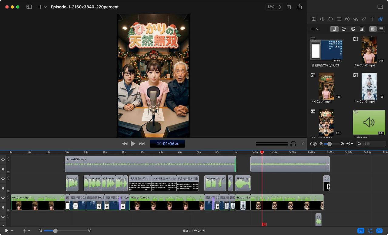Show document media source
This screenshot has height=235, width=388.
(334, 29)
